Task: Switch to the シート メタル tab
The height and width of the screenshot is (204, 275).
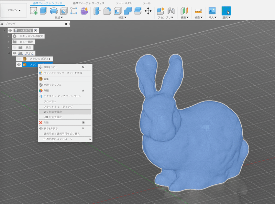Action: [x=124, y=3]
